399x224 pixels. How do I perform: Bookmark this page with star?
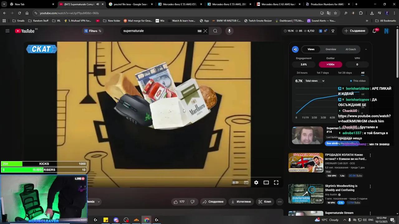(335, 13)
